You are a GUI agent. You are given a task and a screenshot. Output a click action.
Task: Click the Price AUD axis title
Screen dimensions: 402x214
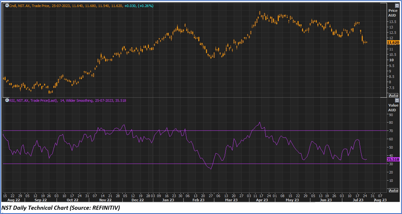[392, 12]
